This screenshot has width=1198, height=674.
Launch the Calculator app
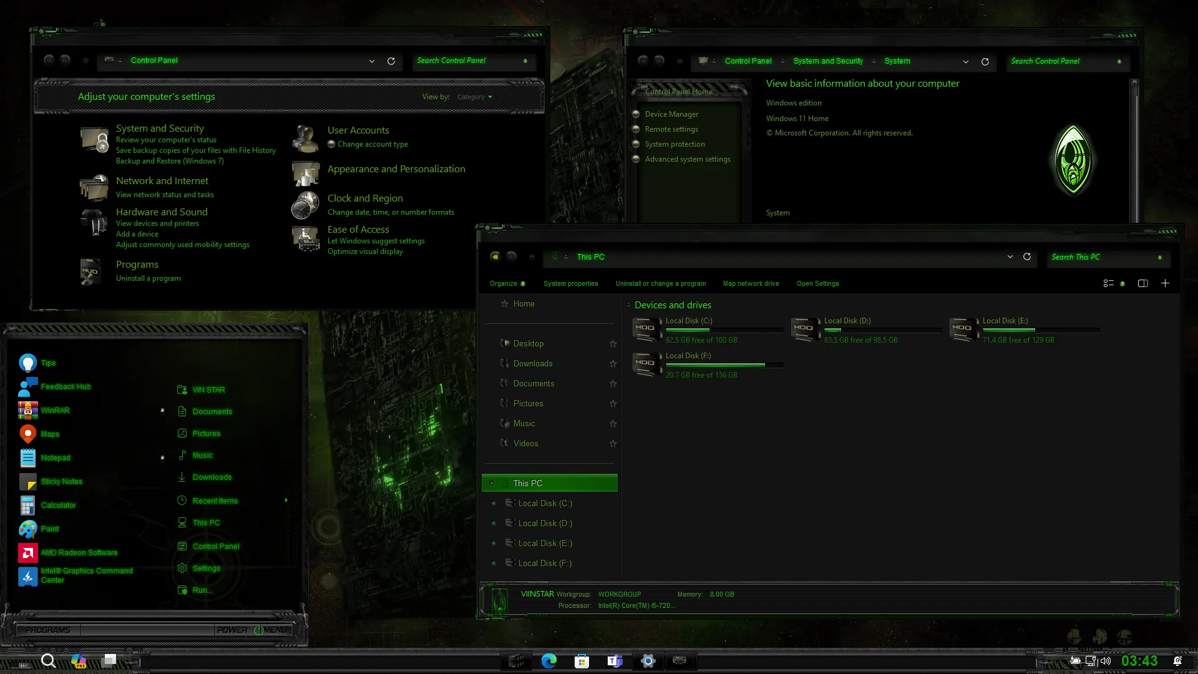tap(59, 505)
